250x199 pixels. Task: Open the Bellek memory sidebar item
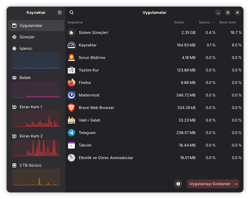click(36, 88)
